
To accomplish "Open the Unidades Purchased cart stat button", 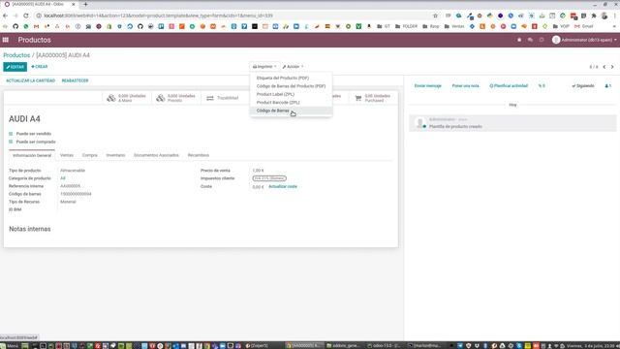I will (x=373, y=98).
